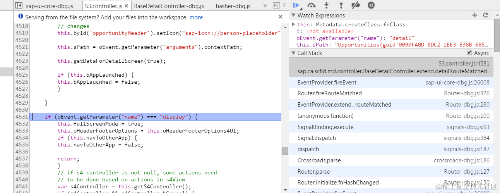Select detailRouteMatched call stack frame
Viewport: 500px width, 193px height.
(x=391, y=67)
